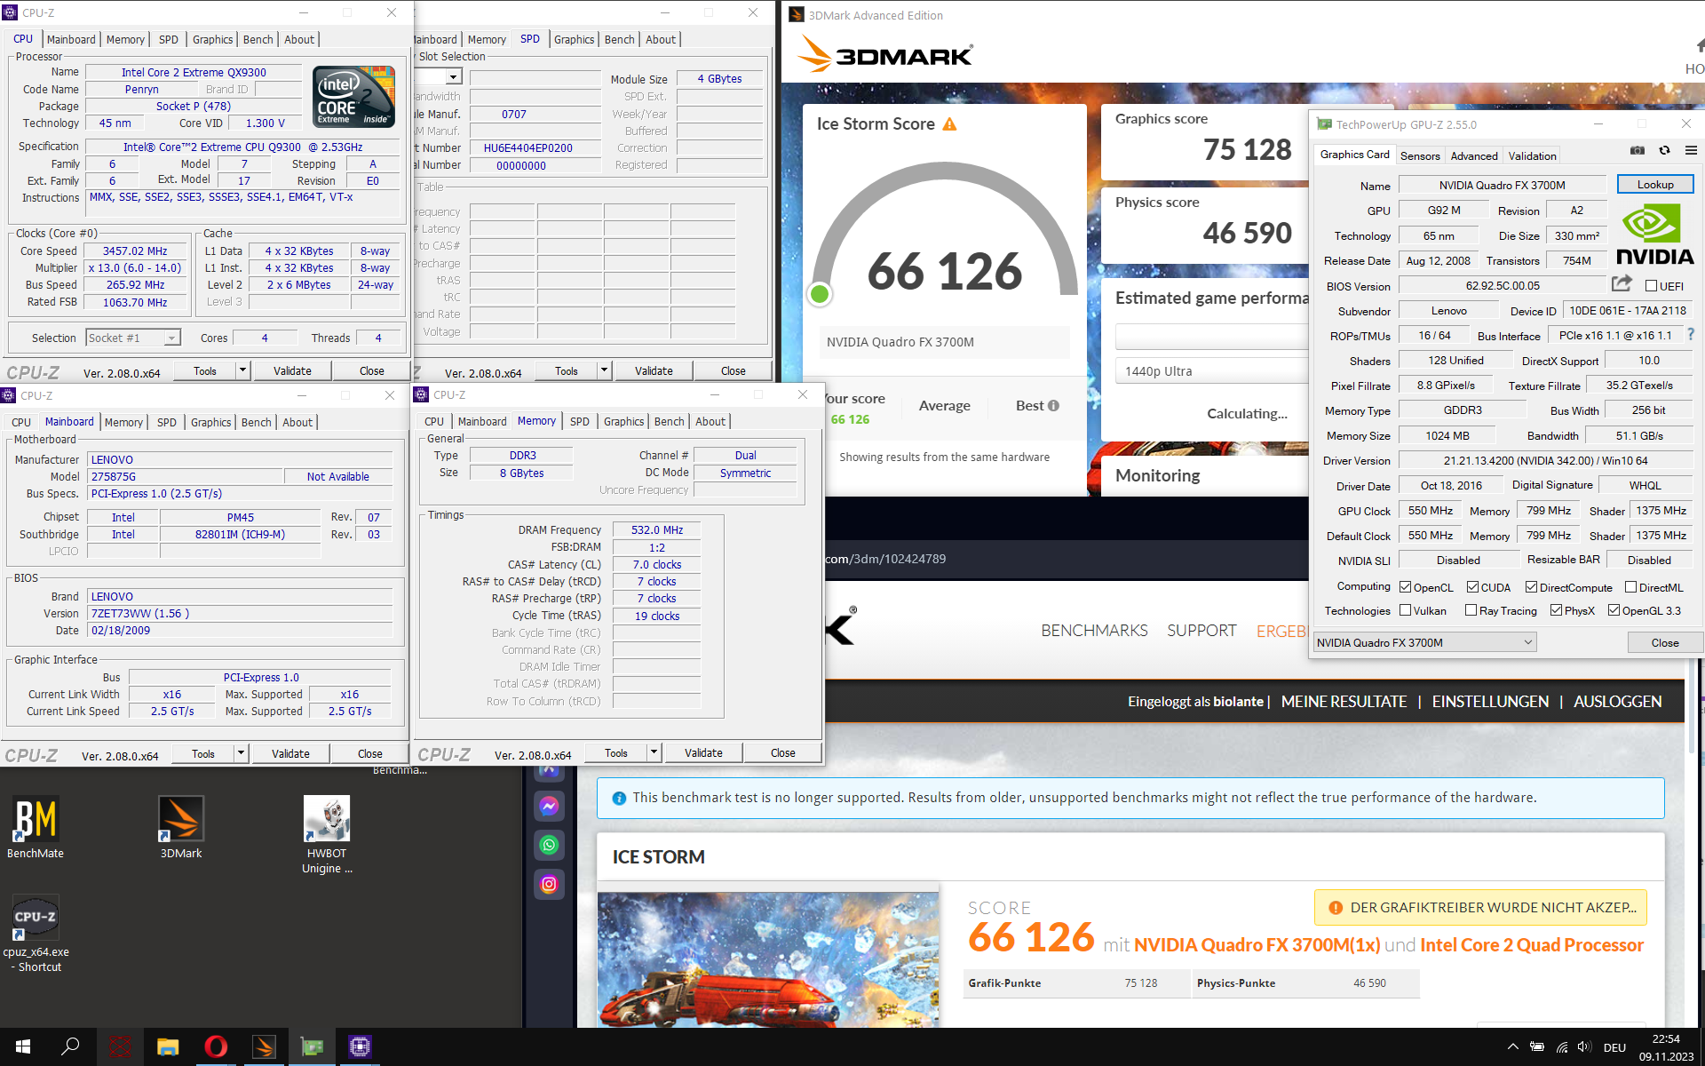1705x1066 pixels.
Task: Click the Ice Storm benchmark thumbnail image
Action: 768,959
